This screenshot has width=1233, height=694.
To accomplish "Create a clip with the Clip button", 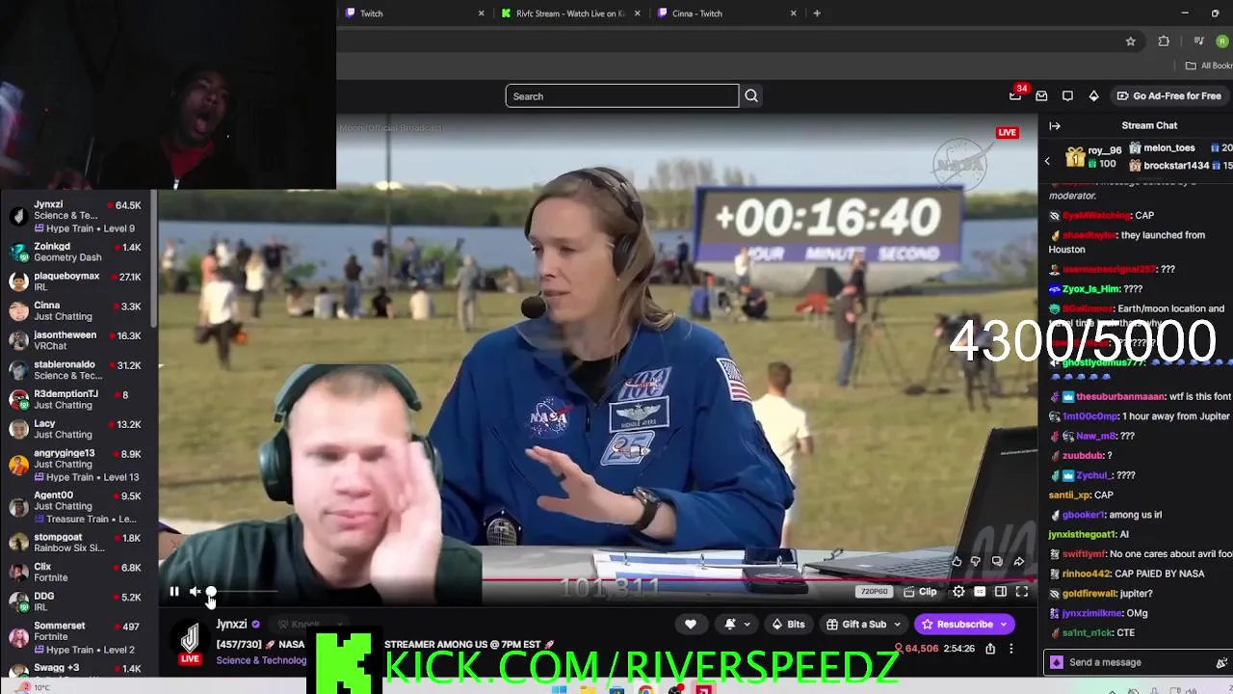I will click(x=920, y=592).
